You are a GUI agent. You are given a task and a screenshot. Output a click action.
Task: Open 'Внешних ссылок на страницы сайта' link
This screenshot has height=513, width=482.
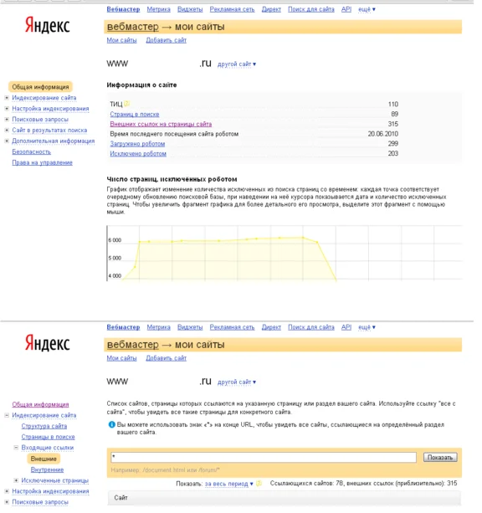(x=161, y=124)
